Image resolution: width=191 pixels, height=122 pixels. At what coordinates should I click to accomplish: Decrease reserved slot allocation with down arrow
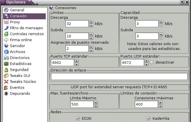(91, 51)
